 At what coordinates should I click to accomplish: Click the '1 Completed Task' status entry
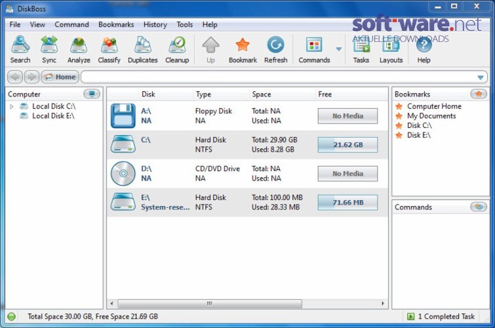(441, 316)
